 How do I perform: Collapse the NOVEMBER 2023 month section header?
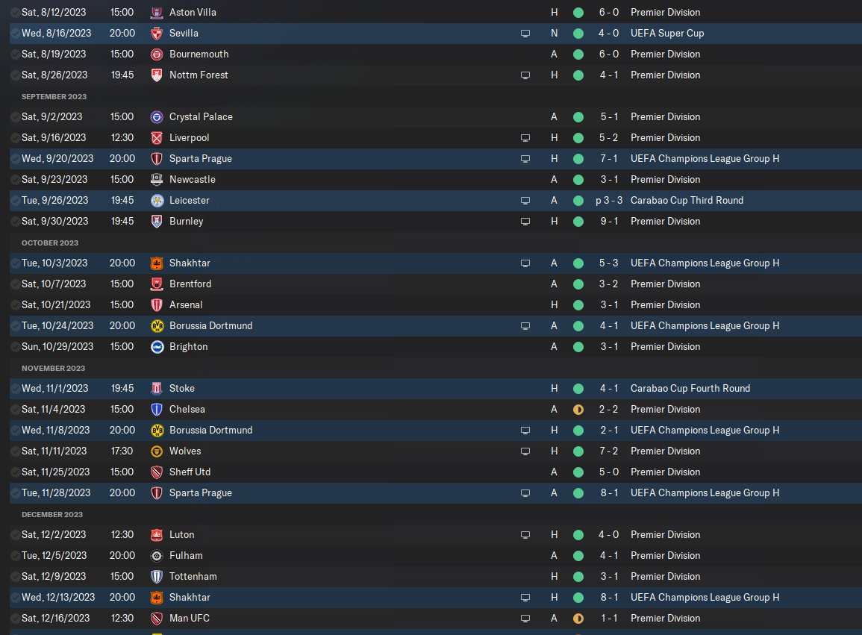[x=53, y=369]
